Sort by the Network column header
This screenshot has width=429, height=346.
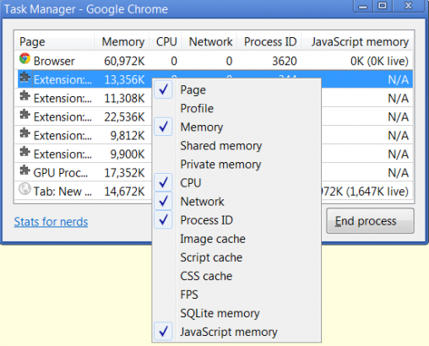tap(209, 41)
